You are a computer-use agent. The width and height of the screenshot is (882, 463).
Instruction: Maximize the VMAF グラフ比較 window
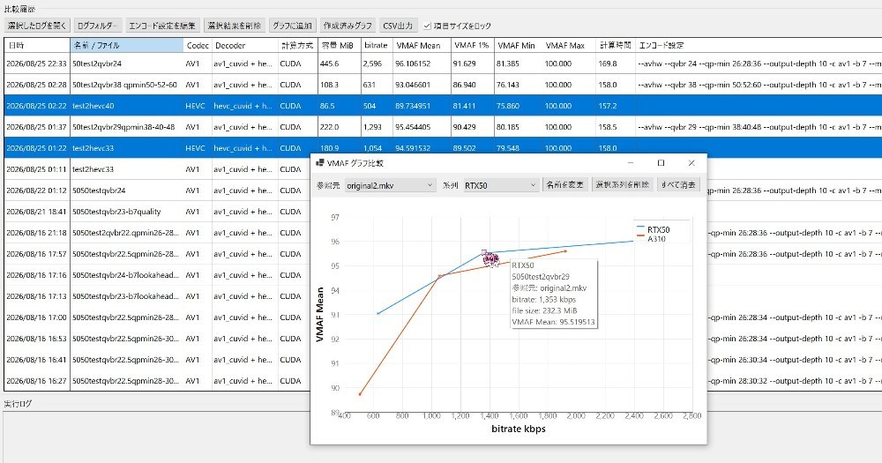pyautogui.click(x=661, y=163)
